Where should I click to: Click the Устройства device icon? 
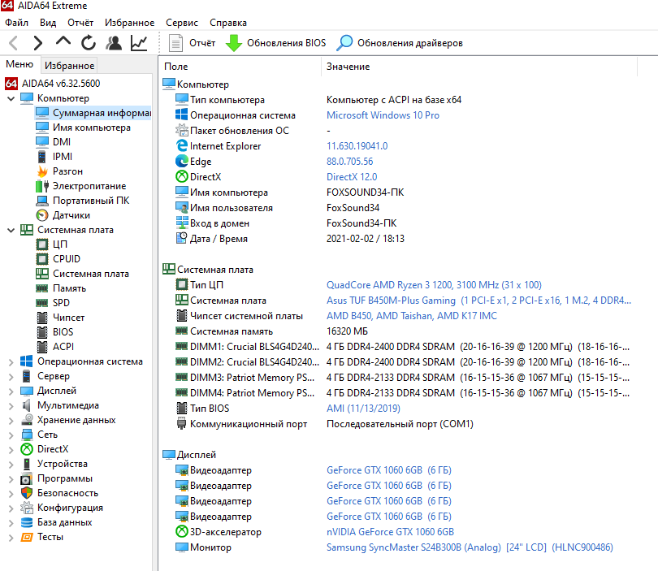[x=27, y=464]
